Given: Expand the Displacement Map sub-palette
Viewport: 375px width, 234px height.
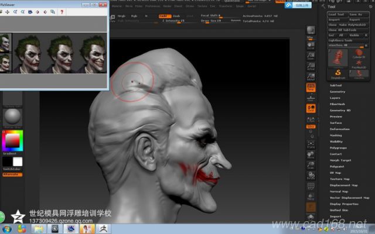Looking at the screenshot, I should [x=344, y=185].
